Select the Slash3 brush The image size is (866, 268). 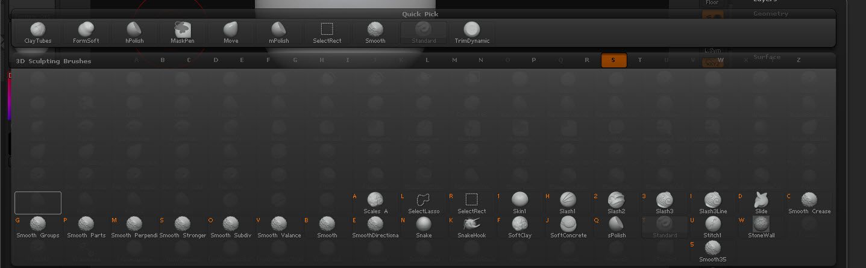pyautogui.click(x=665, y=204)
